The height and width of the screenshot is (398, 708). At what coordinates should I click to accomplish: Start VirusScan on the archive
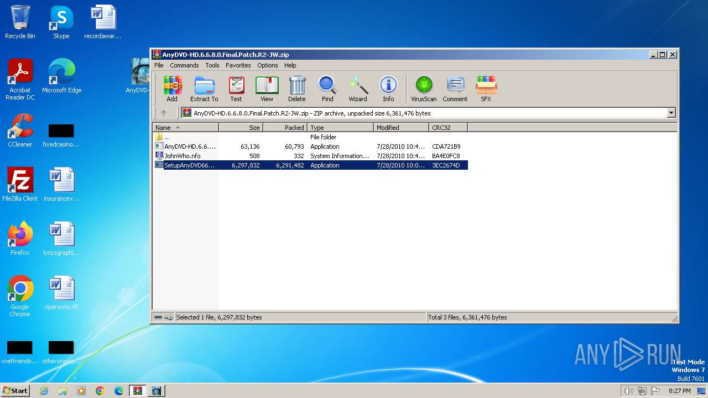tap(424, 89)
